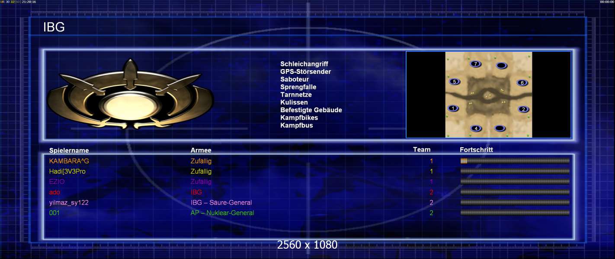Click the Hadi[3V3Pro progress bar
615x259 pixels.
tap(515, 171)
